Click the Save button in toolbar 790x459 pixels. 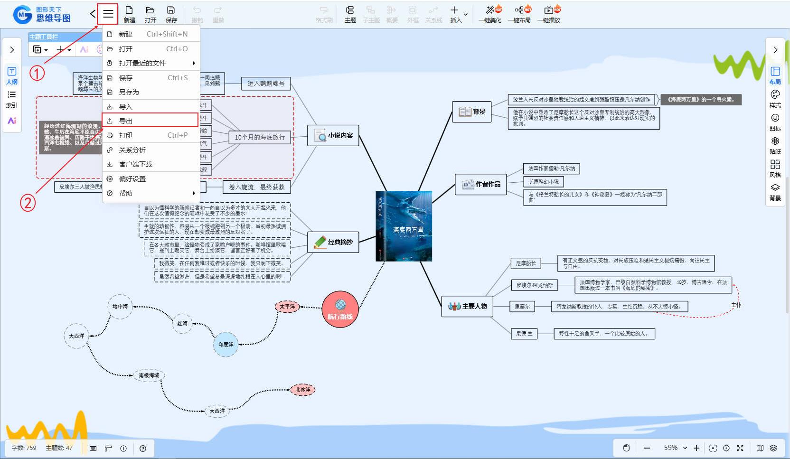pos(171,14)
